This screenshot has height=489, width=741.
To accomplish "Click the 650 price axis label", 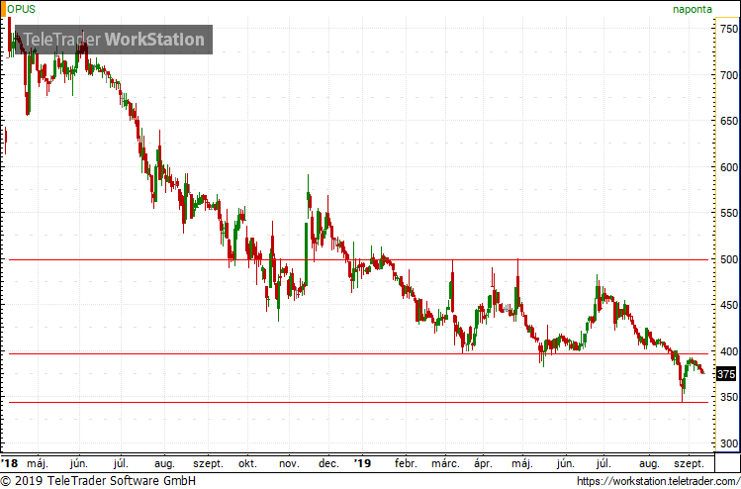I will coord(727,121).
